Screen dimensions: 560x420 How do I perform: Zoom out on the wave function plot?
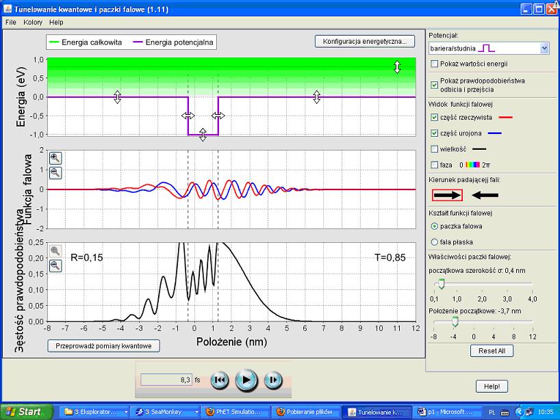pos(55,173)
